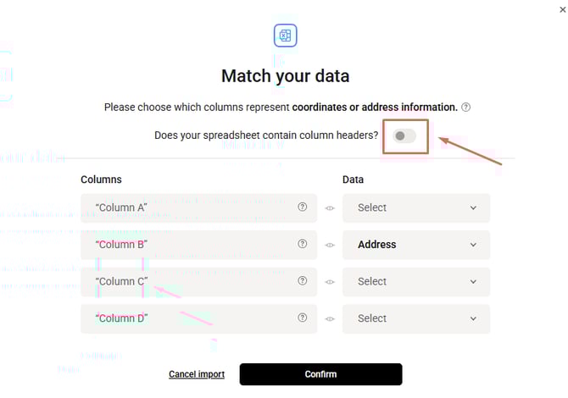Expand the Select dropdown for Column D

(416, 318)
